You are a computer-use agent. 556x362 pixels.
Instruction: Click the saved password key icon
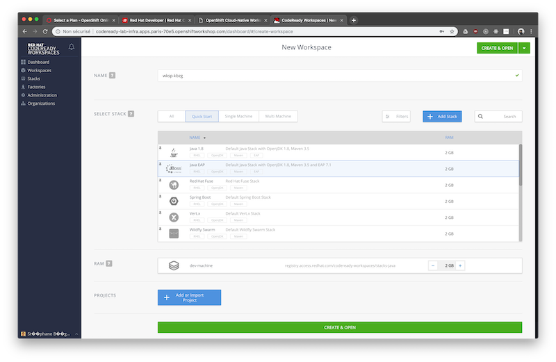click(x=442, y=31)
